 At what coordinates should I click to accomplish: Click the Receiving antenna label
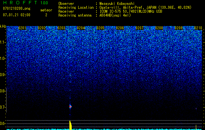(x=75, y=15)
